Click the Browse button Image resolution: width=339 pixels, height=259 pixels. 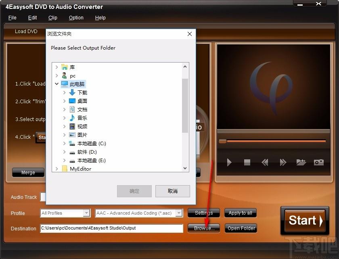tap(204, 228)
